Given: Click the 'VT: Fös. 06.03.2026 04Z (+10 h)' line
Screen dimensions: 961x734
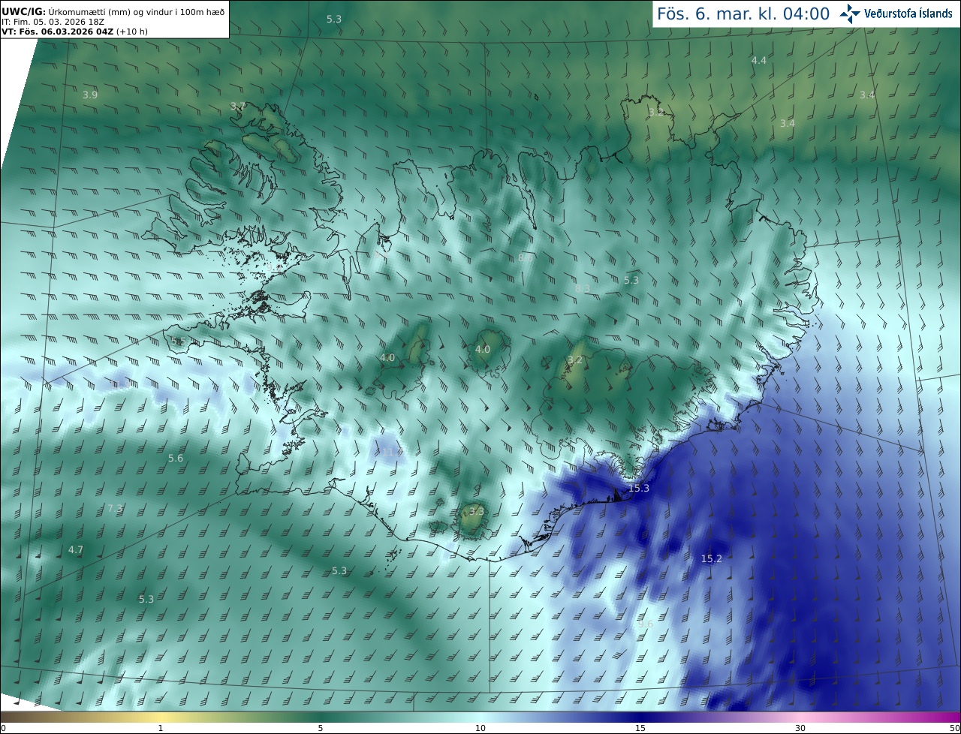Looking at the screenshot, I should pos(74,32).
